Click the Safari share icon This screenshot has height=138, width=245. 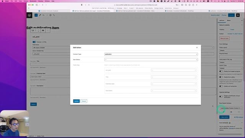193,5
